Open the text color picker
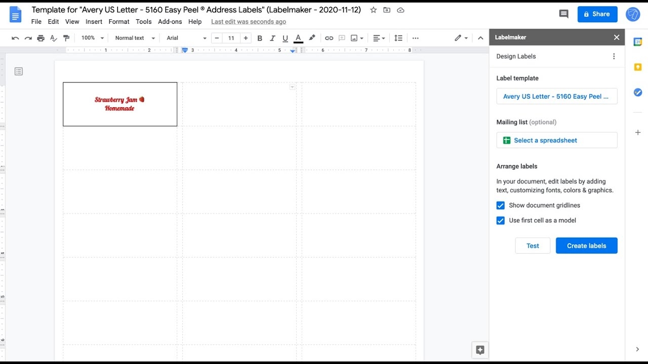648x364 pixels. pos(298,38)
